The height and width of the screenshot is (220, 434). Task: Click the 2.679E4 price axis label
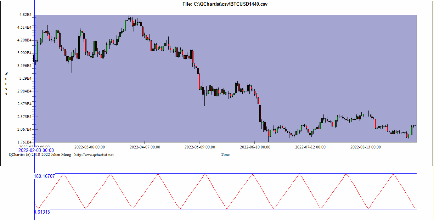pyautogui.click(x=25, y=104)
